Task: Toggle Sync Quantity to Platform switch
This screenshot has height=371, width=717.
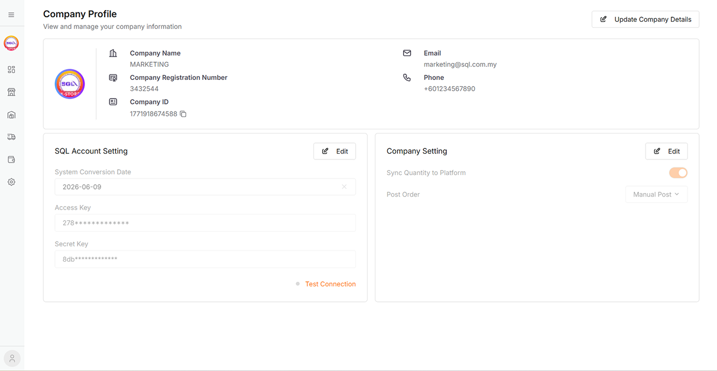Action: (678, 173)
